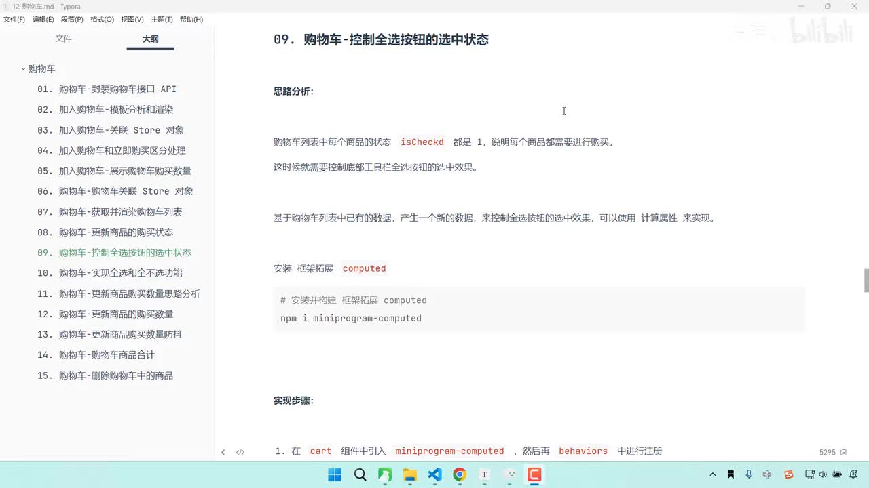Collapse the 购物车 outline root
The height and width of the screenshot is (488, 869).
pos(24,68)
